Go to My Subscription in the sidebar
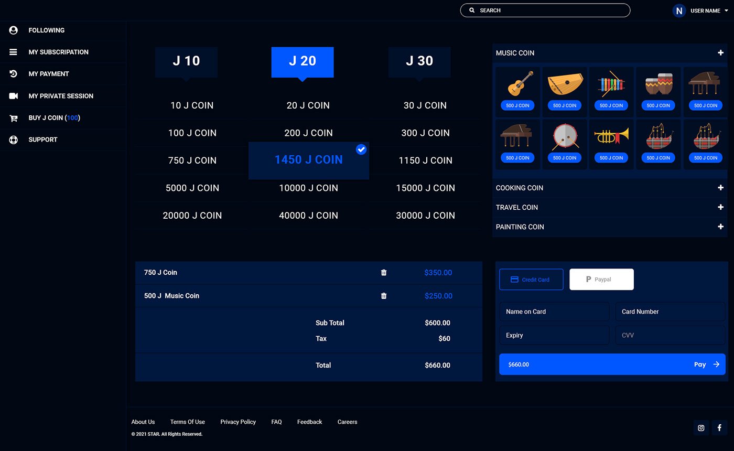Image resolution: width=734 pixels, height=451 pixels. click(x=58, y=52)
